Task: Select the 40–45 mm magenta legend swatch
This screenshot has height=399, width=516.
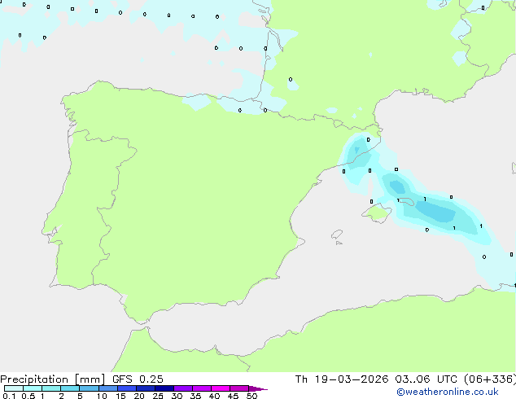Action: (221, 388)
